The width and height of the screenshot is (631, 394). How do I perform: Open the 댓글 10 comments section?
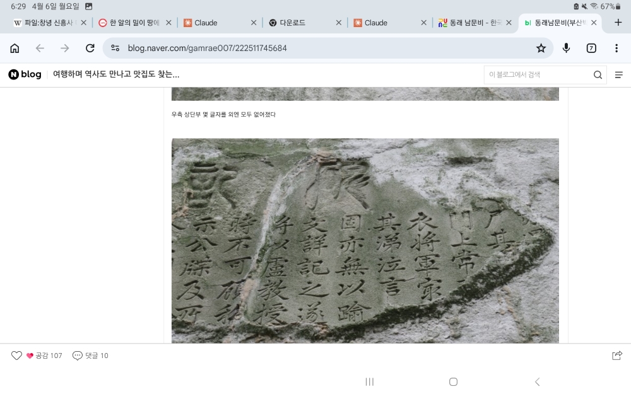tap(90, 356)
